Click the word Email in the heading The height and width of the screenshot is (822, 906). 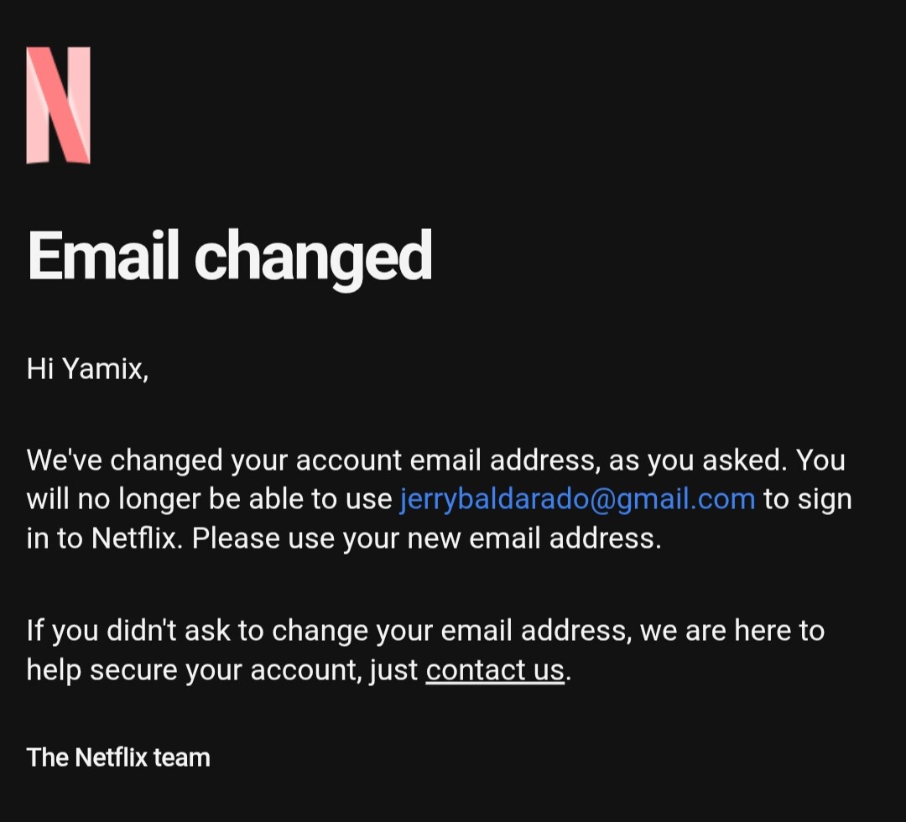[x=102, y=256]
